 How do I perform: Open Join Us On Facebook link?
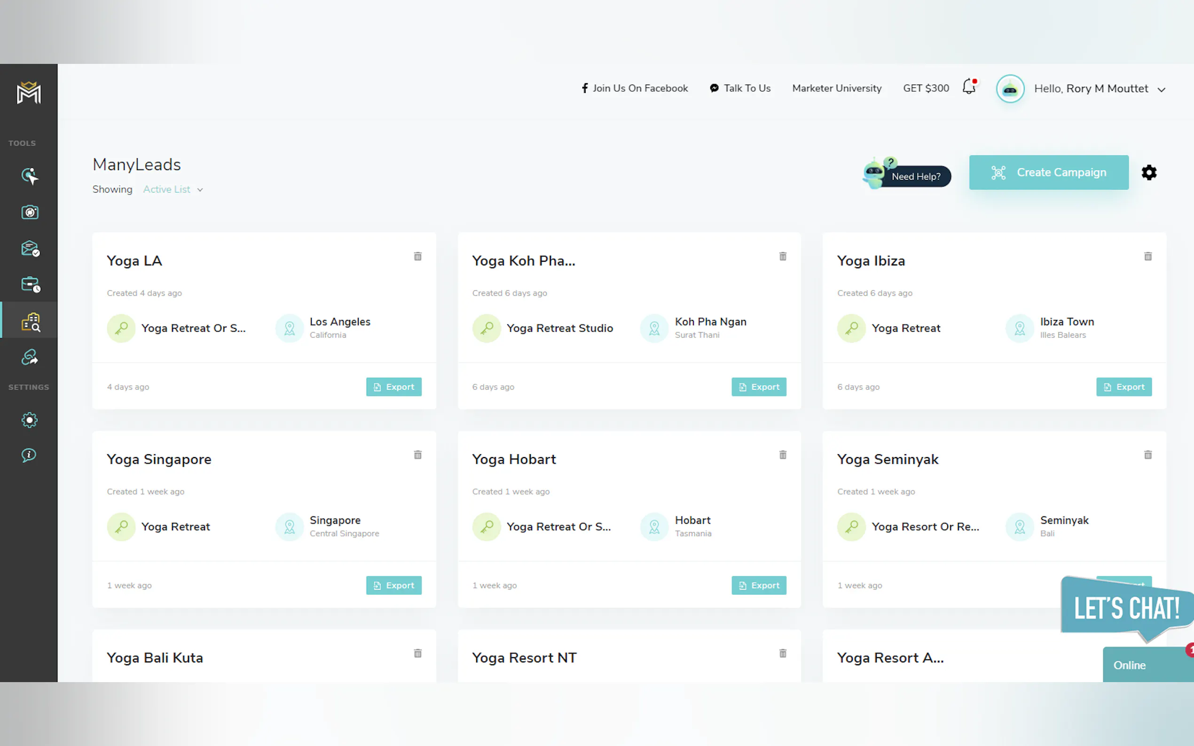pos(634,88)
